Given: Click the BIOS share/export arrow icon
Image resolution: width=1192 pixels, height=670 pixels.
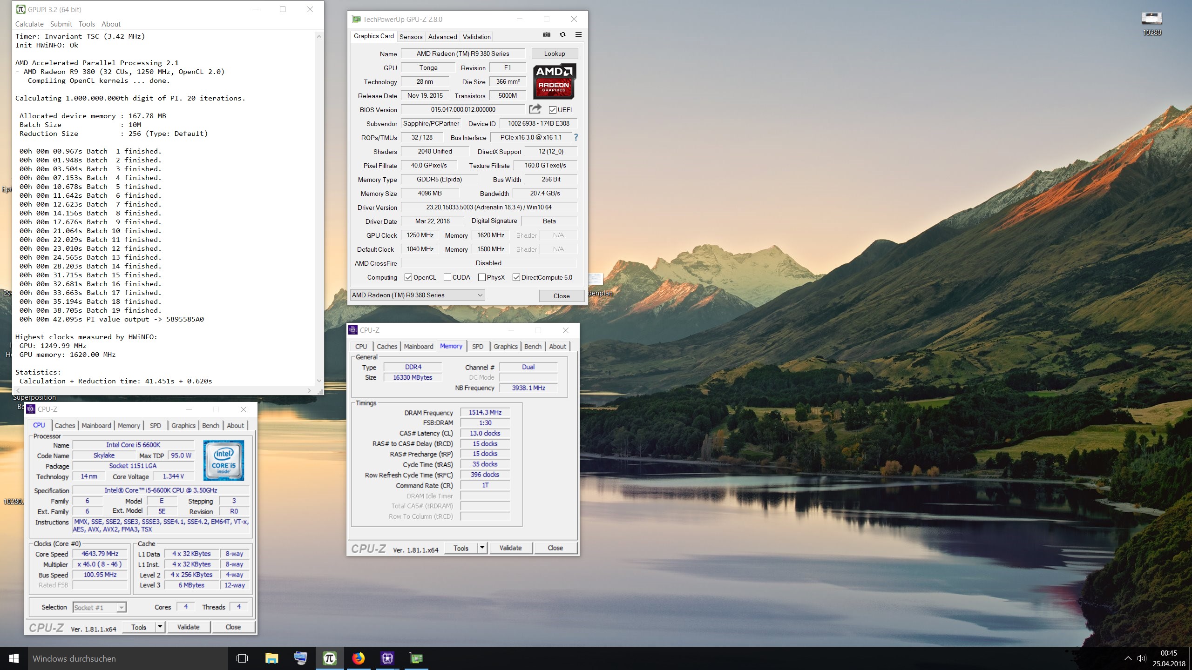Looking at the screenshot, I should point(535,109).
